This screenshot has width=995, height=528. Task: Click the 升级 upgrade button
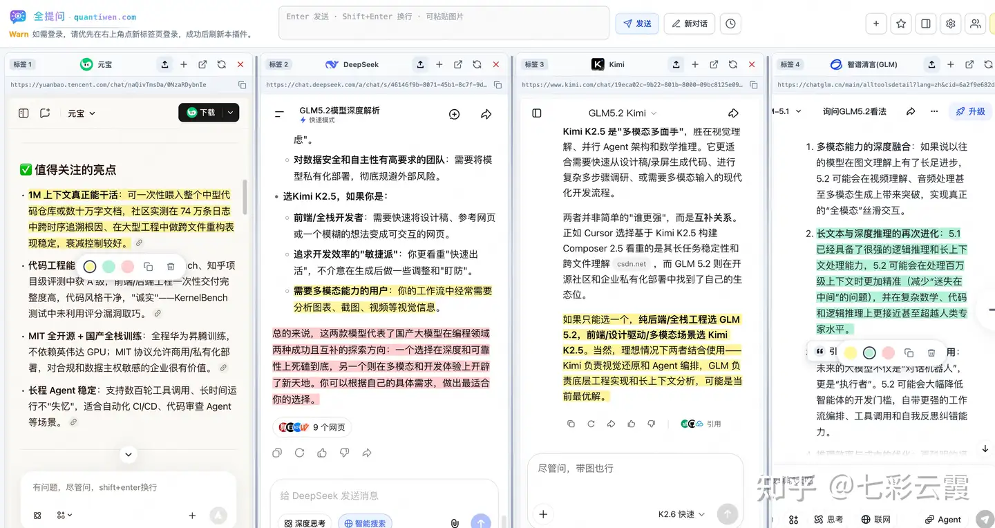[x=970, y=111]
